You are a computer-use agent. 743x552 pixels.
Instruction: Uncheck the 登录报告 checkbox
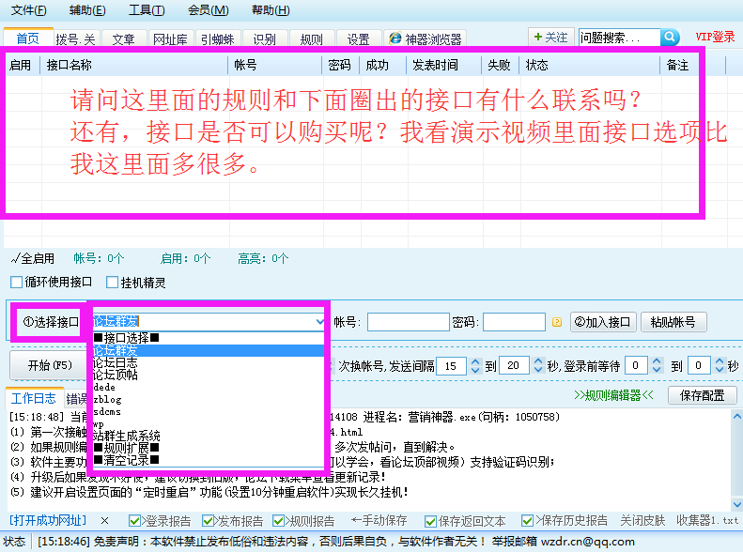point(134,520)
